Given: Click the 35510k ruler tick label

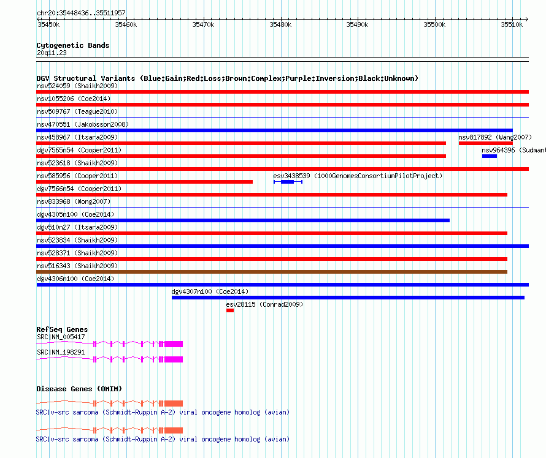Looking at the screenshot, I should (x=512, y=24).
